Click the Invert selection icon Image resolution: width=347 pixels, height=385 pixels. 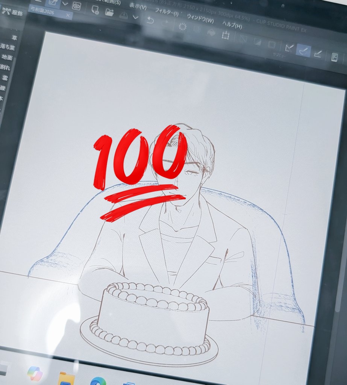click(x=258, y=42)
